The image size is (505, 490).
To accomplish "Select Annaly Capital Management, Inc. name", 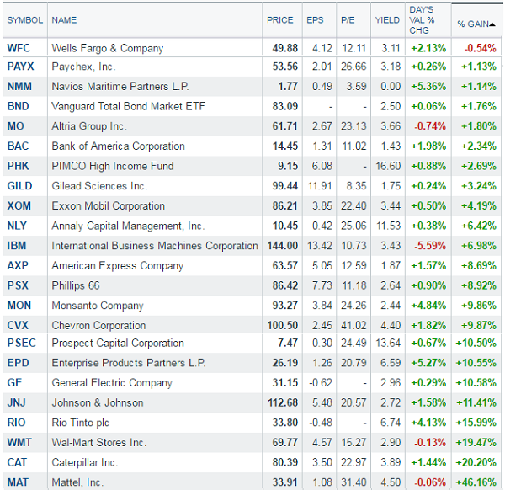I will [128, 226].
